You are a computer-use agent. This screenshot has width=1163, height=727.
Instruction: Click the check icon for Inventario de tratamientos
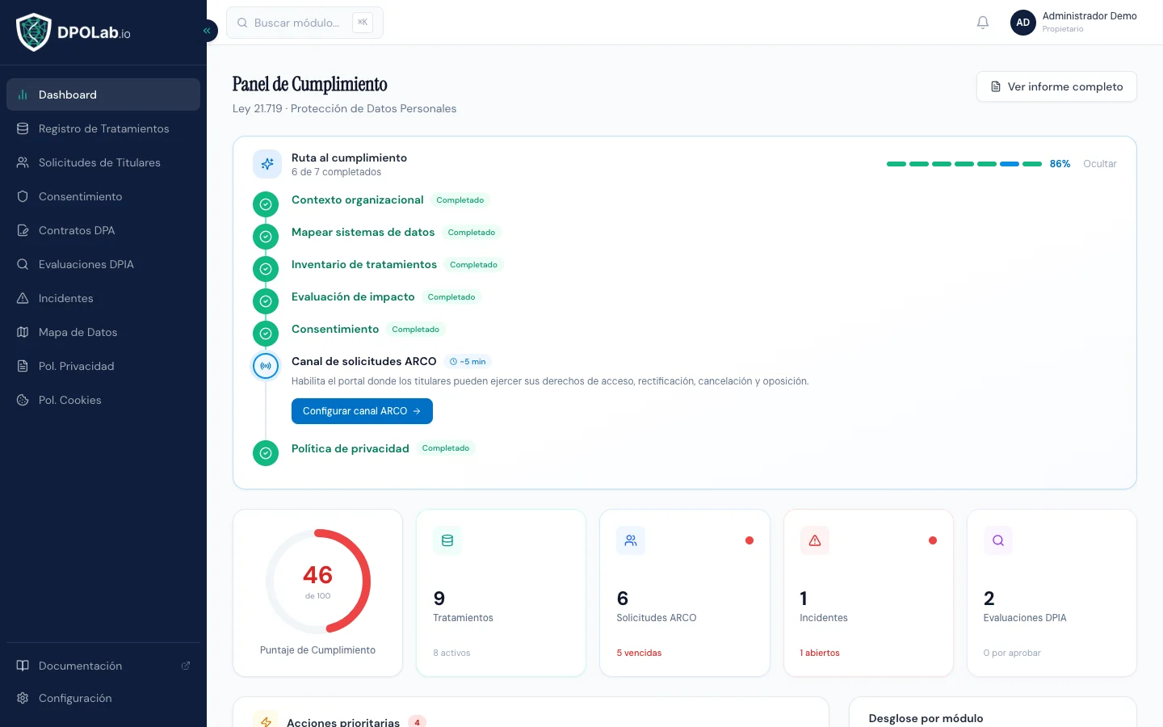pos(266,269)
